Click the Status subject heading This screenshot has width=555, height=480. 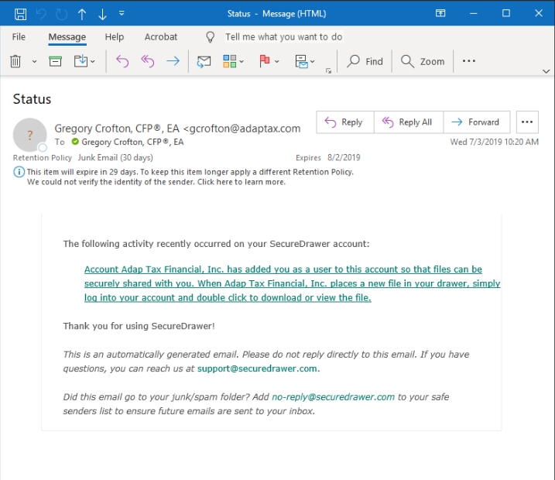[32, 99]
